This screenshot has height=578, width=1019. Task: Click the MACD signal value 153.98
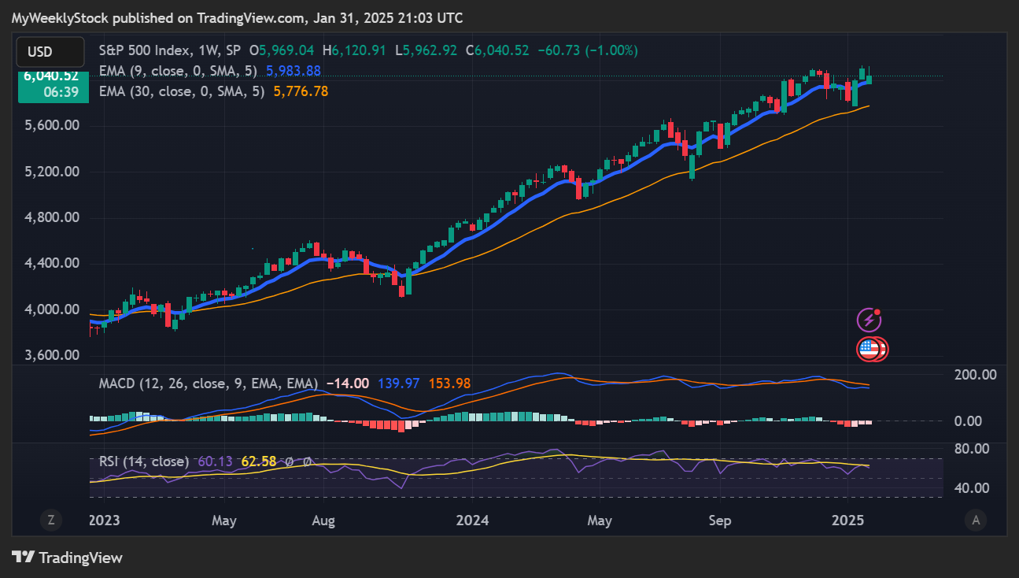pos(449,383)
